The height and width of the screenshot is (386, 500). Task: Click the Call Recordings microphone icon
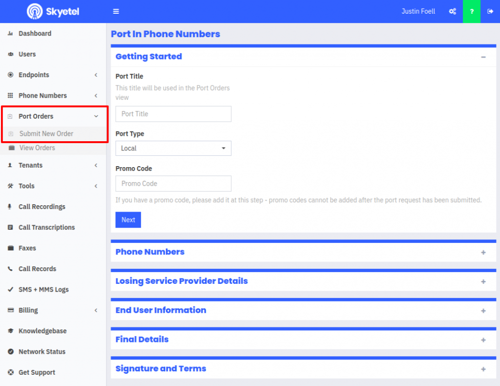[x=10, y=207]
